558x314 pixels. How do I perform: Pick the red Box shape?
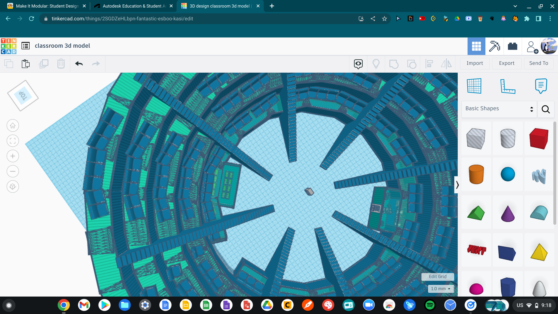pyautogui.click(x=539, y=139)
